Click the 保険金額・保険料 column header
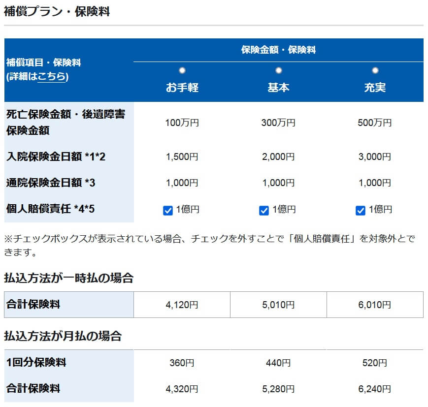Viewport: 428px width, 407px height. click(x=278, y=50)
